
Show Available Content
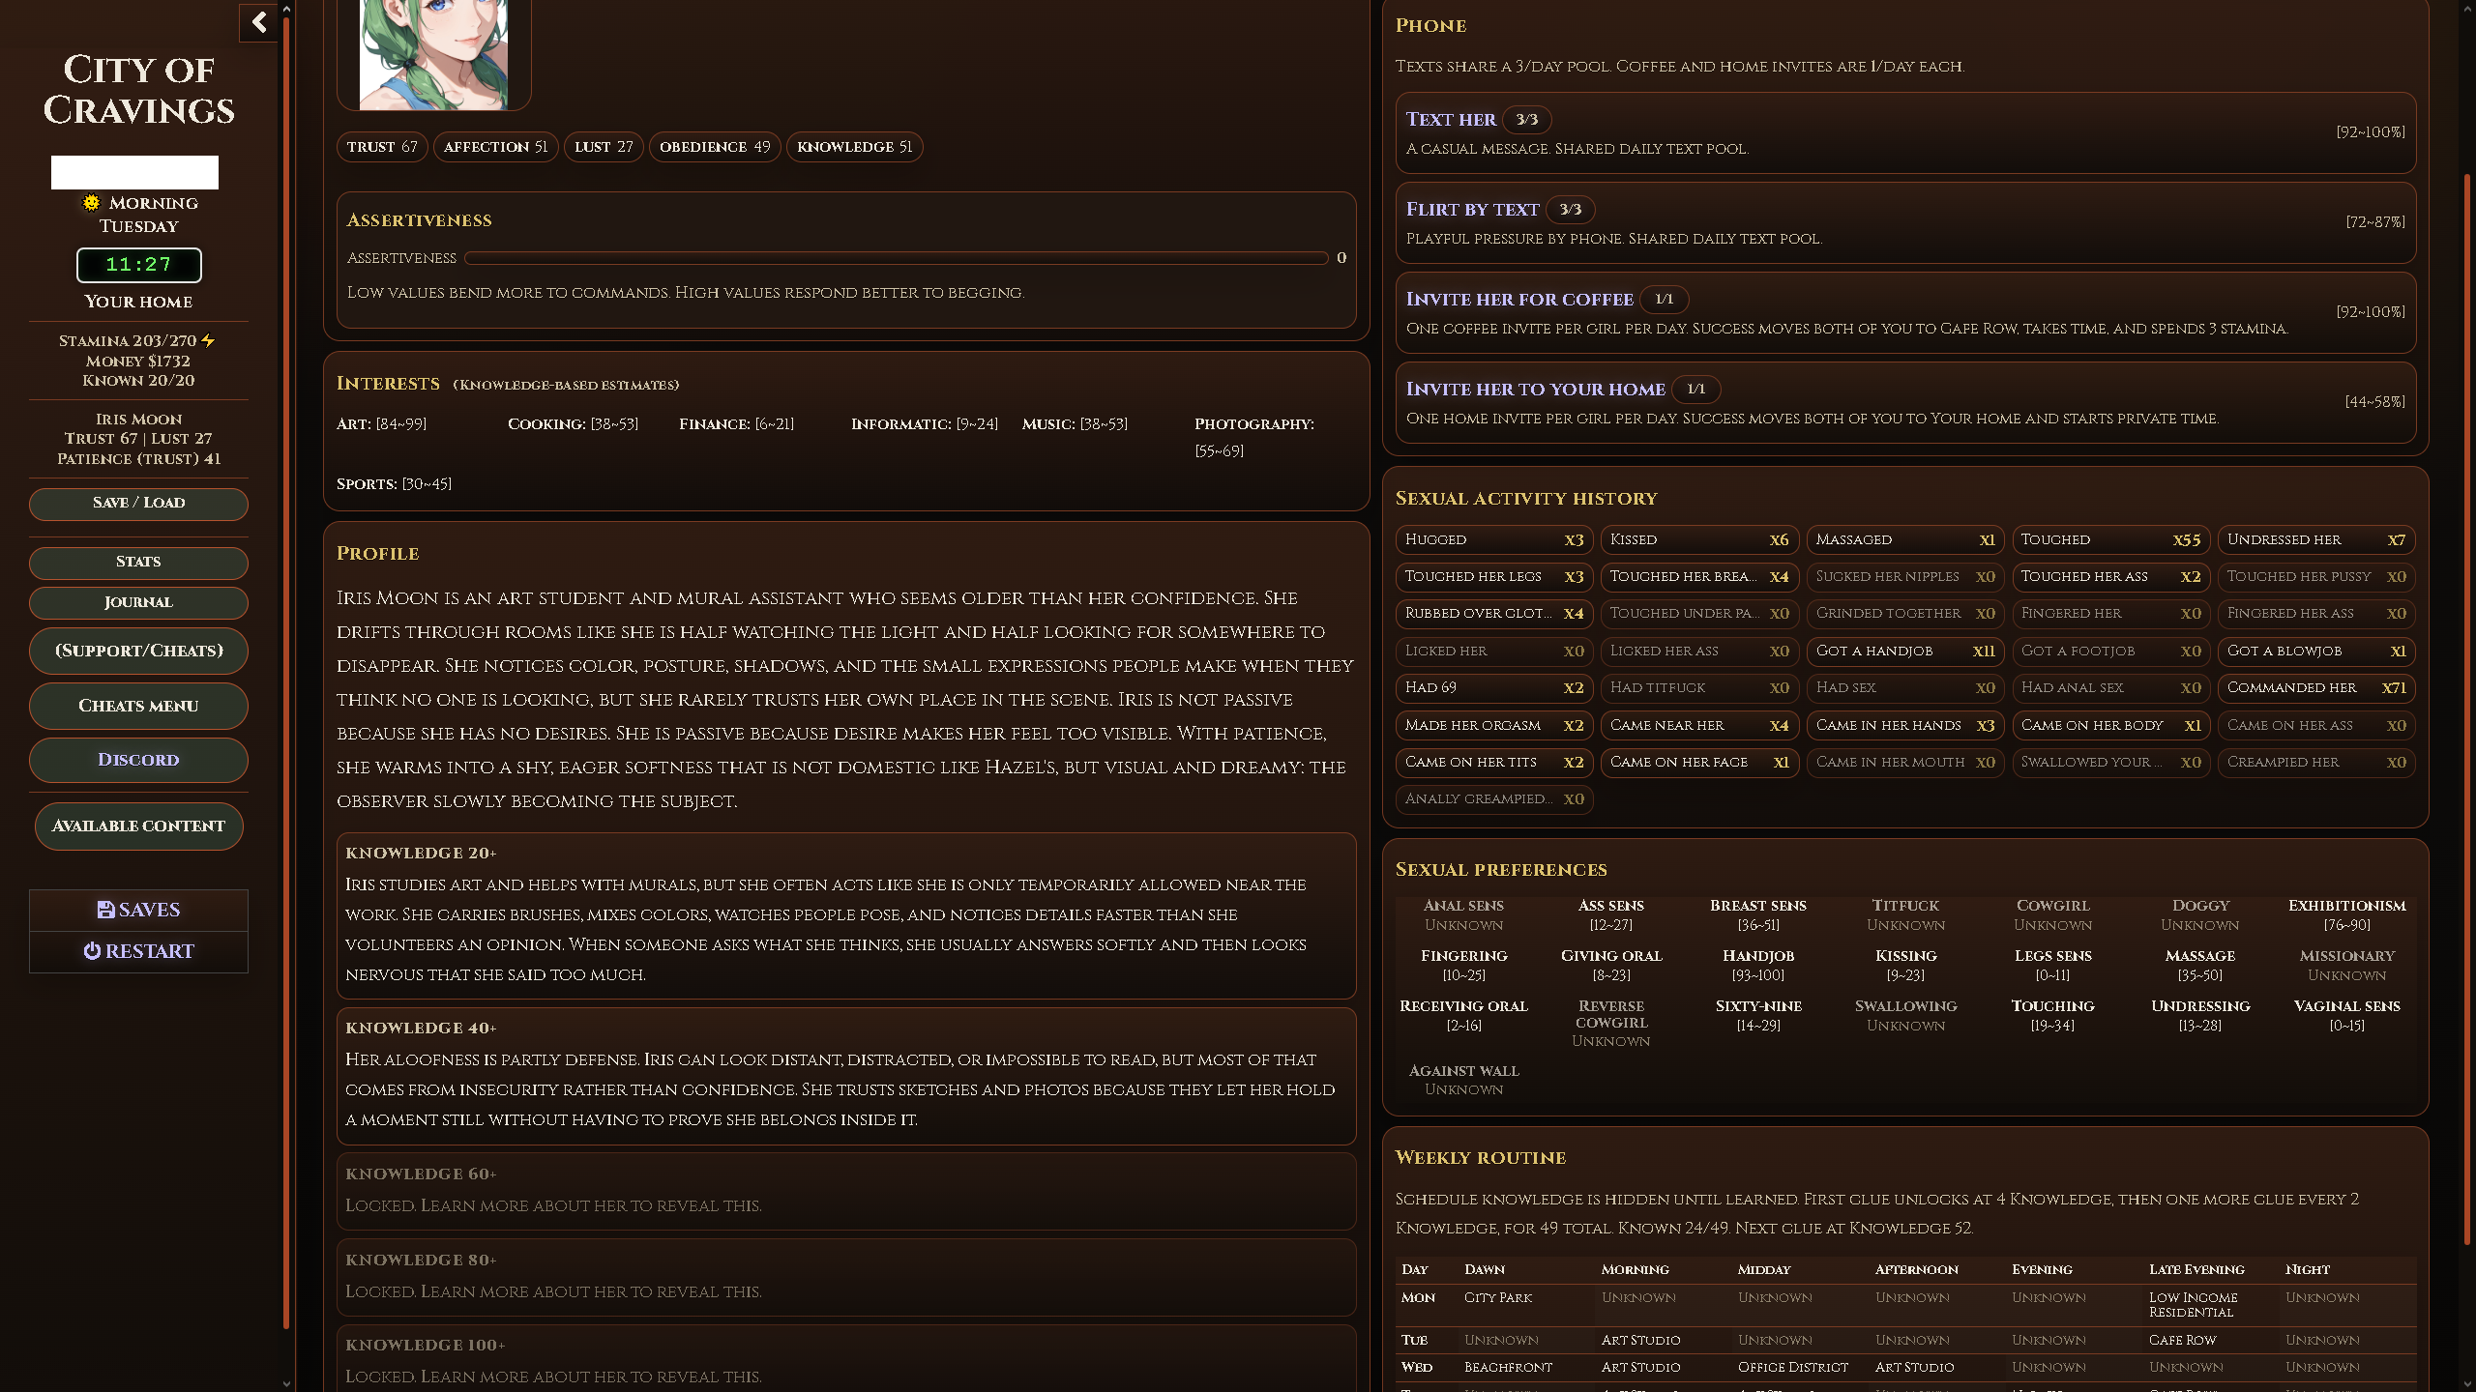coord(138,826)
